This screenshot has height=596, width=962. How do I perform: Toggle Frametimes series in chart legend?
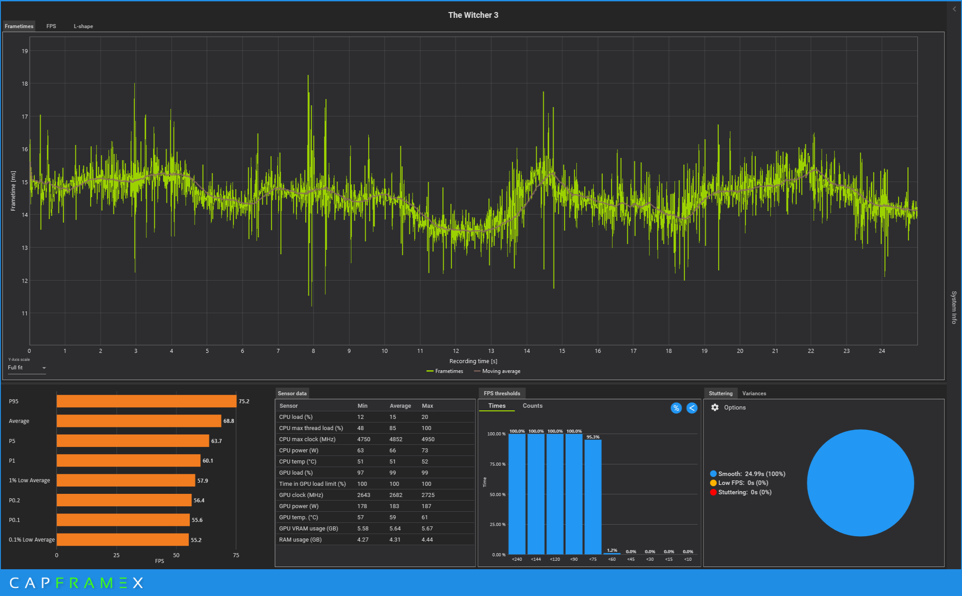445,371
